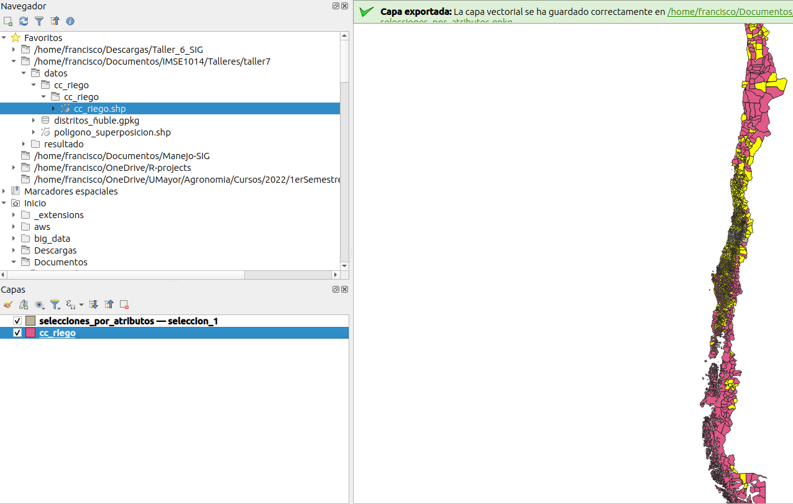The width and height of the screenshot is (793, 504).
Task: Open Manage Map Themes eye icon
Action: [x=40, y=305]
